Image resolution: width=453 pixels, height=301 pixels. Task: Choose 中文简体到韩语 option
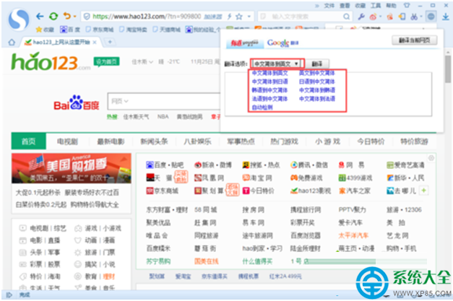pyautogui.click(x=317, y=90)
